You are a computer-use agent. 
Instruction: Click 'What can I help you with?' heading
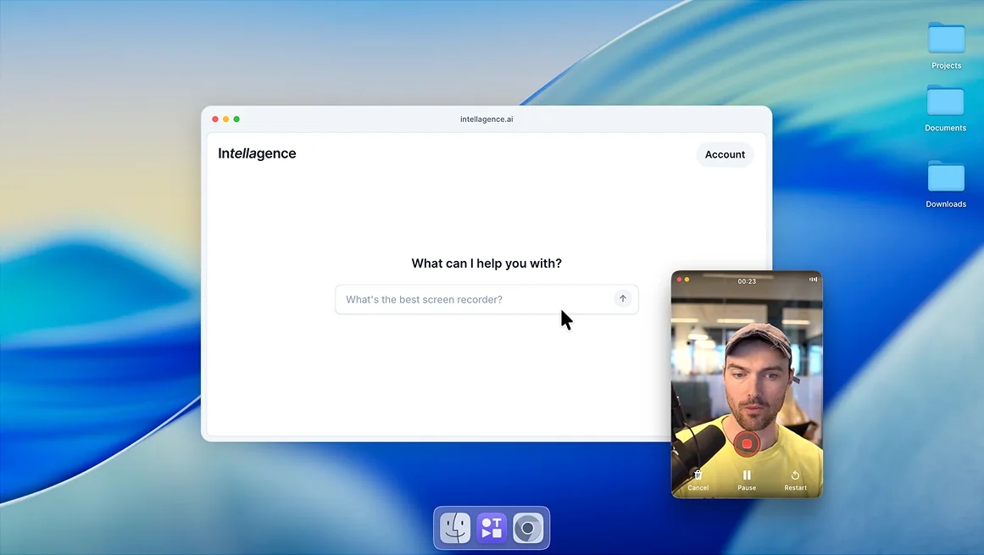point(486,264)
